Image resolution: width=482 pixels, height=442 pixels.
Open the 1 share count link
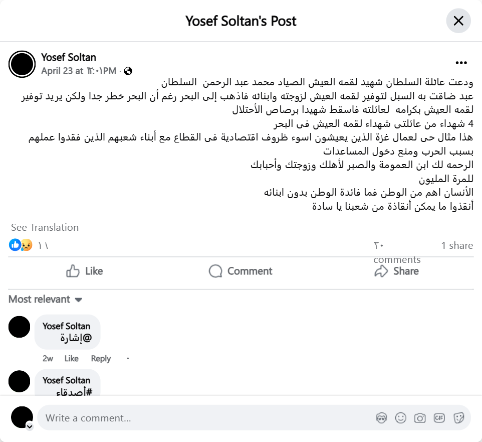(457, 245)
